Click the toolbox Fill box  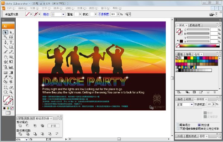(x=7, y=99)
